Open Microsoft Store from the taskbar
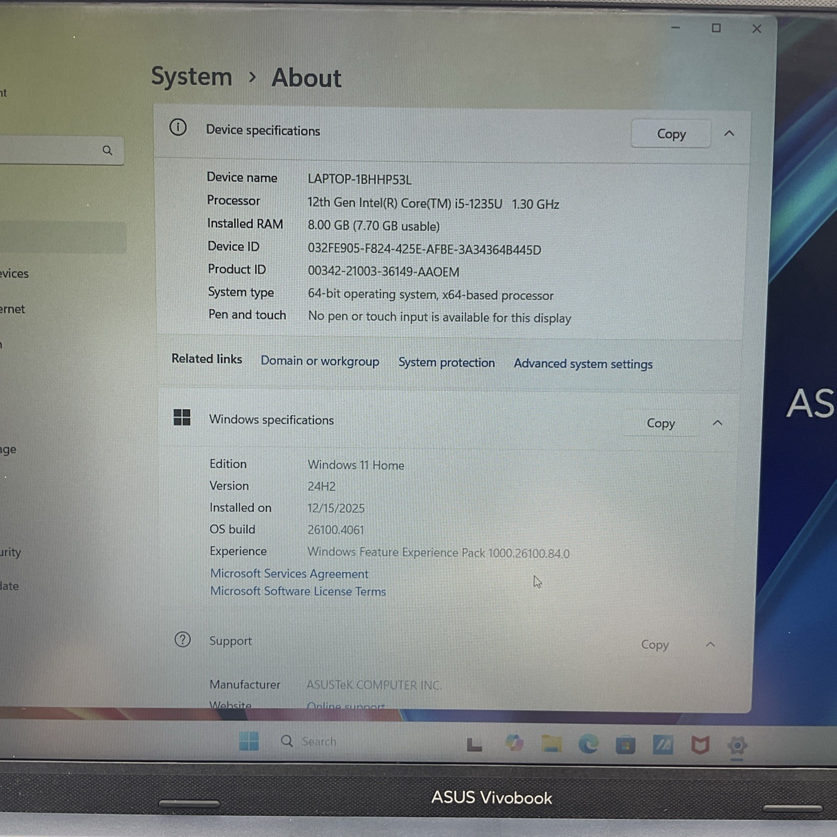This screenshot has height=837, width=837. [x=626, y=744]
